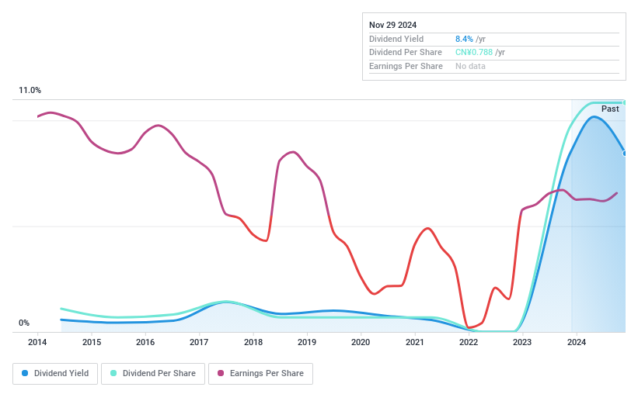The width and height of the screenshot is (638, 394).
Task: Hide the Dividend Per Share series label
Action: pyautogui.click(x=159, y=373)
